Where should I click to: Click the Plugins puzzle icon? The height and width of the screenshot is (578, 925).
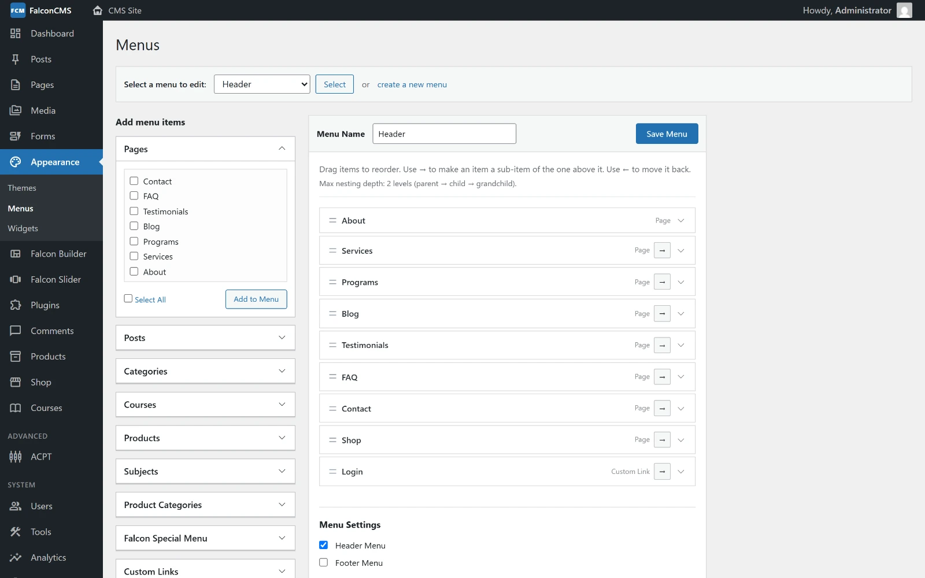(16, 305)
